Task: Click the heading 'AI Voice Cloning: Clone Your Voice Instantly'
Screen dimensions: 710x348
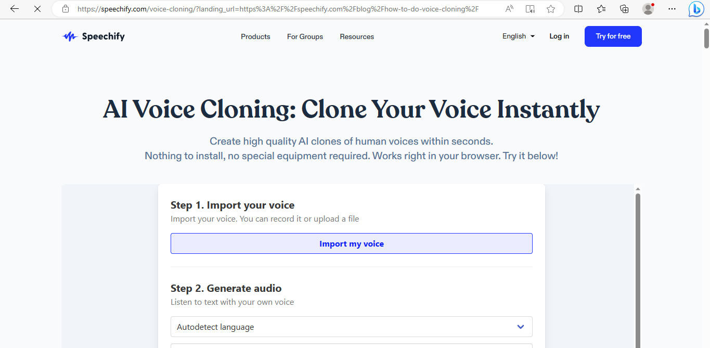Action: pyautogui.click(x=352, y=109)
